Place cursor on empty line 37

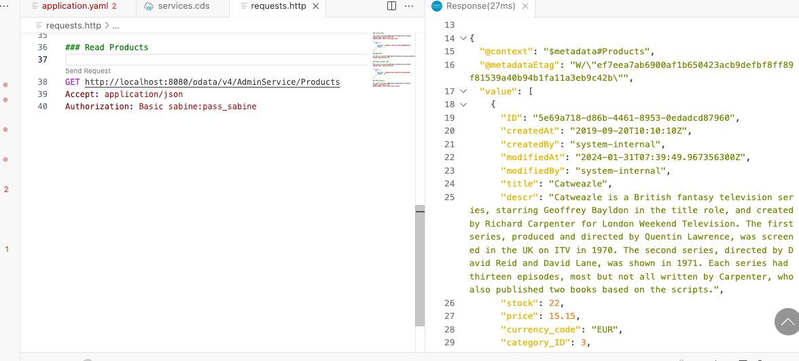(x=204, y=60)
